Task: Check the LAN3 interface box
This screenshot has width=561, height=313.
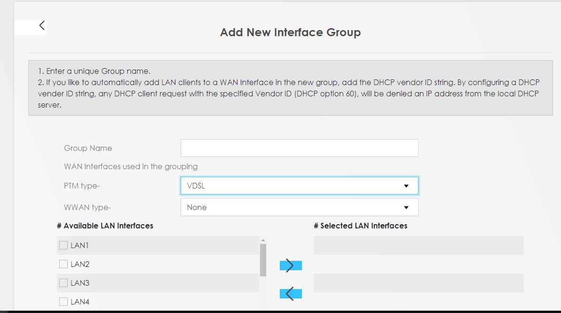Action: pyautogui.click(x=63, y=283)
